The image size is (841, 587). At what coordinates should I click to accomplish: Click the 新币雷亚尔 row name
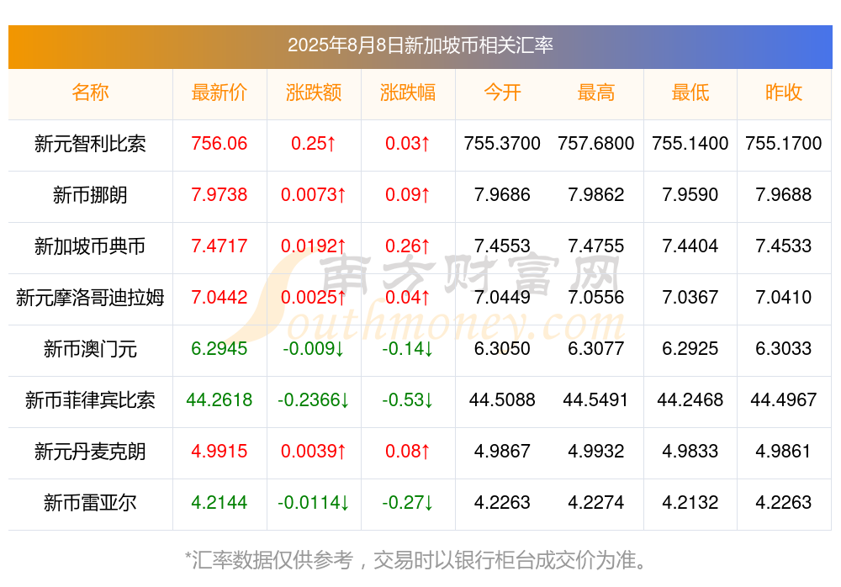[x=90, y=503]
